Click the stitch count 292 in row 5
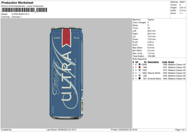This screenshot has width=187, height=132. coord(145,76)
